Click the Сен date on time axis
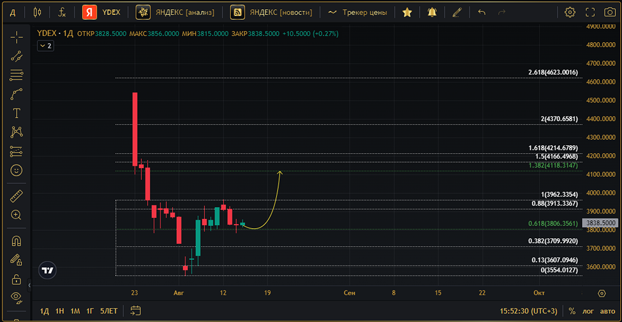This screenshot has width=622, height=322. click(x=349, y=293)
